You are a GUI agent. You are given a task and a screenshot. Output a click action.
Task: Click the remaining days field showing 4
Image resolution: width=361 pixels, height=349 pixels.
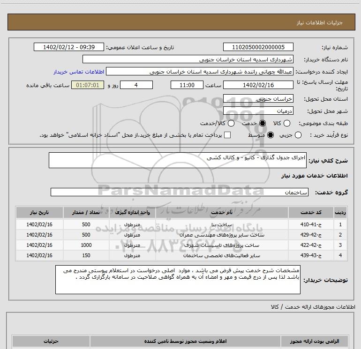coord(136,85)
